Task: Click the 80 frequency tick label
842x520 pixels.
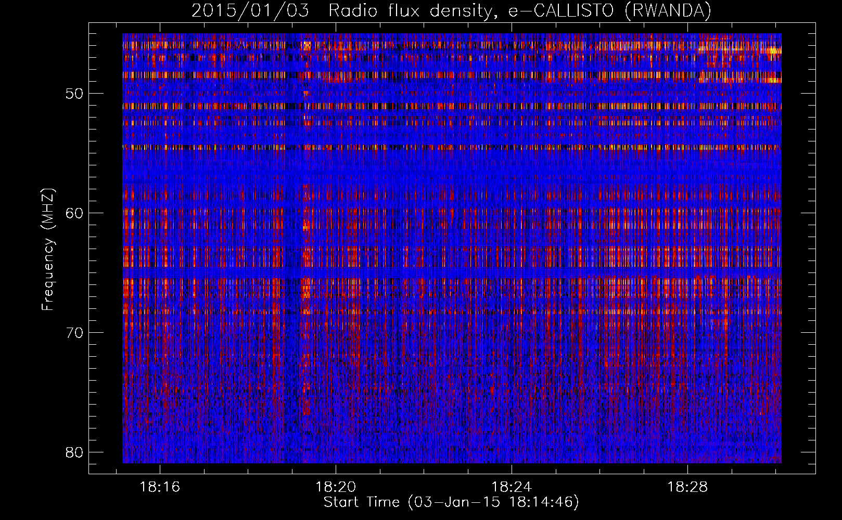Action: tap(74, 452)
